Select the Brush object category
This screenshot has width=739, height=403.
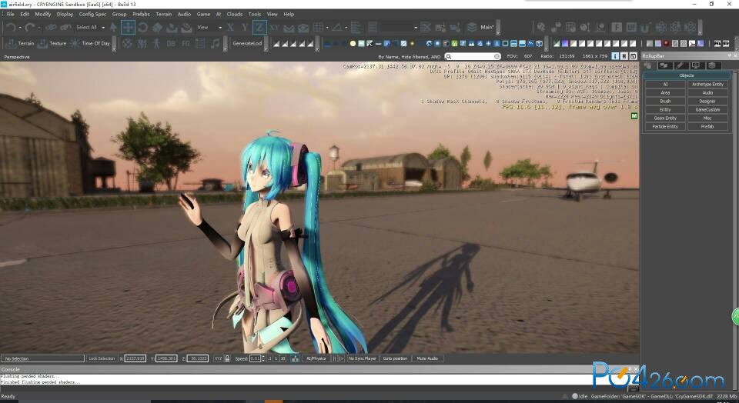pyautogui.click(x=665, y=102)
